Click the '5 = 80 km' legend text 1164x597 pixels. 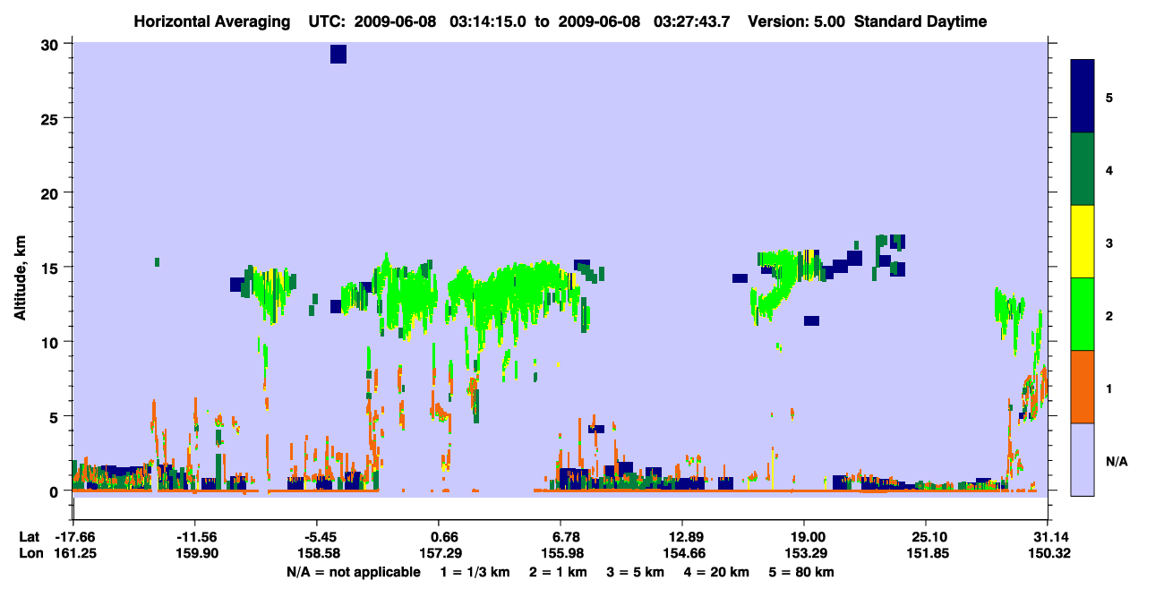802,572
